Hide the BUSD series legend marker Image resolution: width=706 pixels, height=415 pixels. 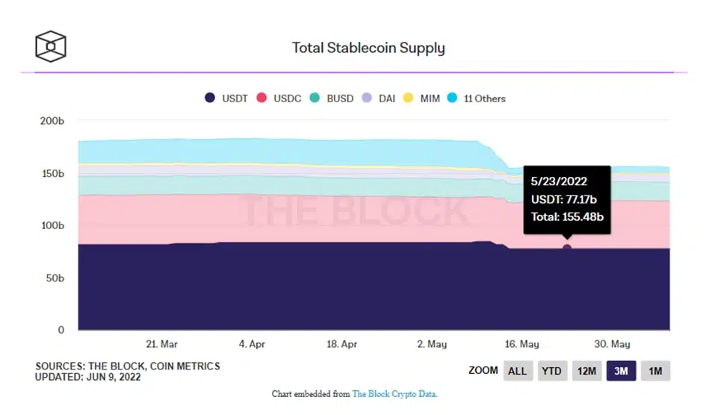tap(315, 99)
